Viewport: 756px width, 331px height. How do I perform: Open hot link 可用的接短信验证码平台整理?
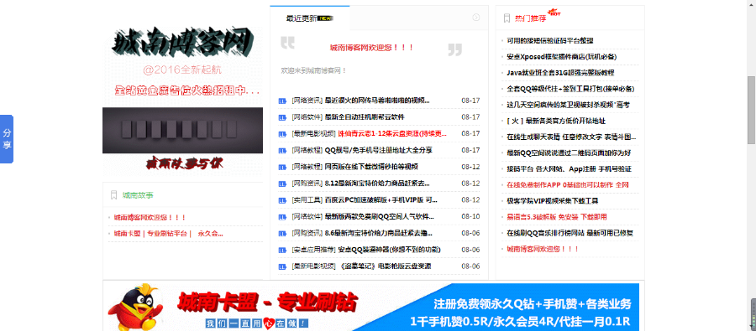550,41
